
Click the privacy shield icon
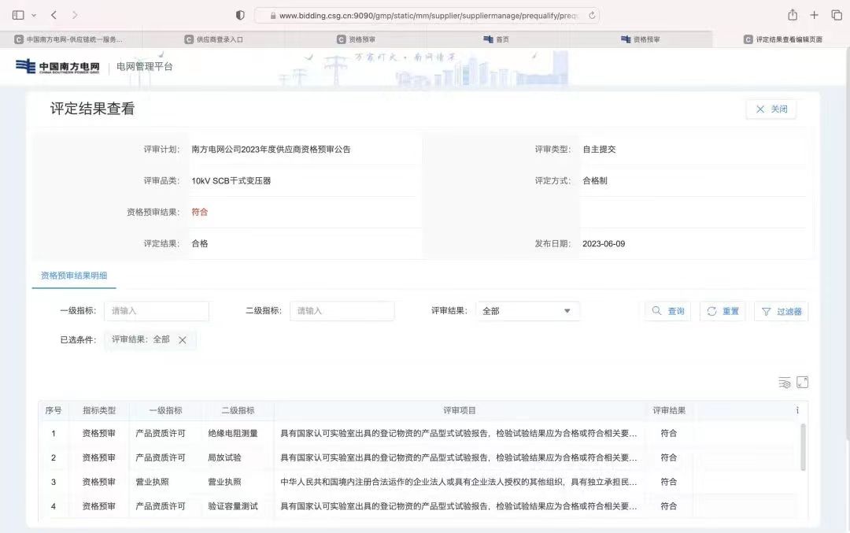point(241,15)
